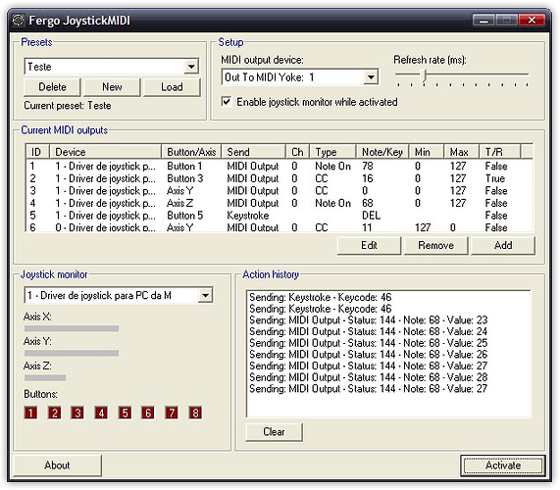The image size is (560, 490).
Task: Sort by the Note/Key column header
Action: (x=382, y=152)
